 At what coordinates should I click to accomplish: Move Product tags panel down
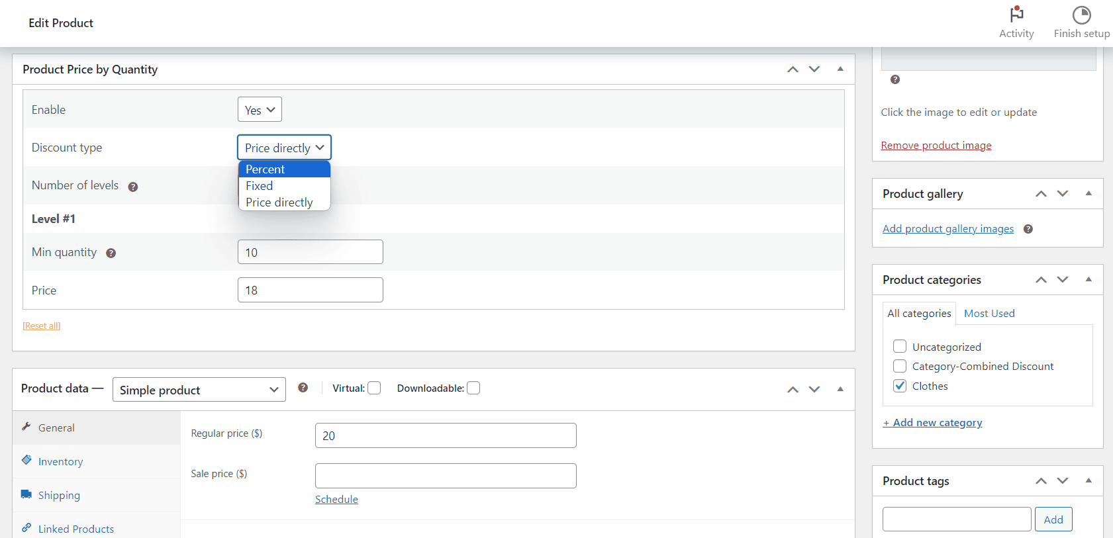pos(1063,481)
